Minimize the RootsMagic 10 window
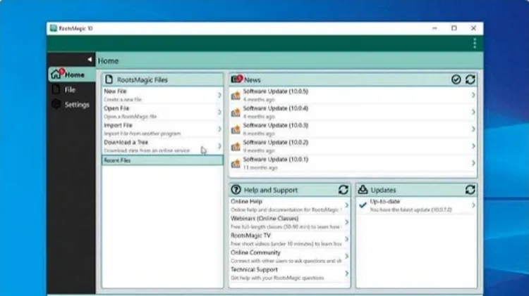529x296 pixels. (x=434, y=28)
